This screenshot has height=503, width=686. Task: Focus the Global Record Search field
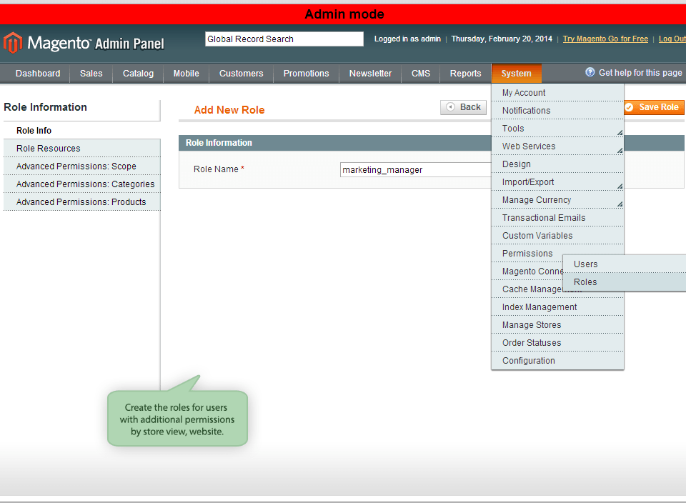pyautogui.click(x=284, y=39)
